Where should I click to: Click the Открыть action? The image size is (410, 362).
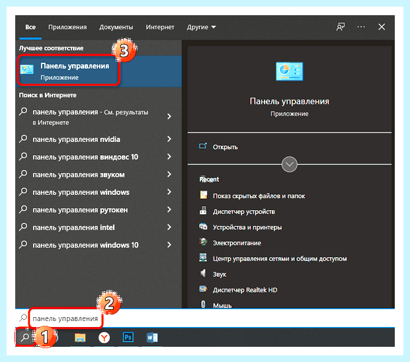225,147
